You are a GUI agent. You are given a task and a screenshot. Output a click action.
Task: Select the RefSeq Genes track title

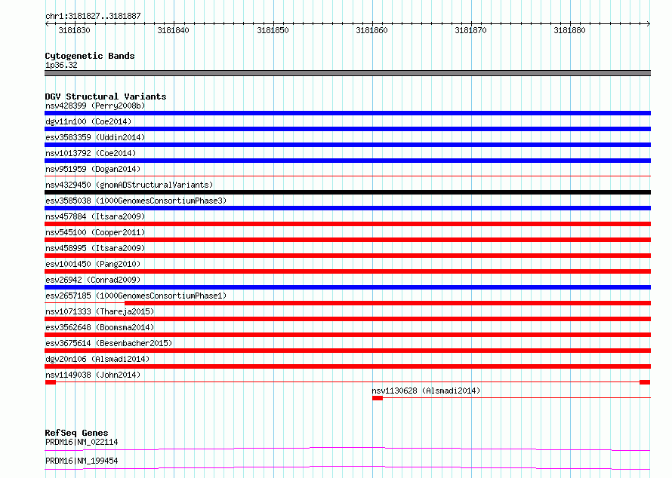(76, 433)
